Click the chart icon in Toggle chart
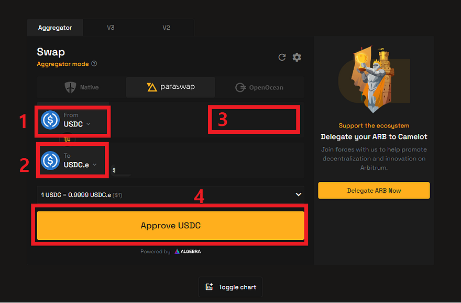 click(209, 287)
